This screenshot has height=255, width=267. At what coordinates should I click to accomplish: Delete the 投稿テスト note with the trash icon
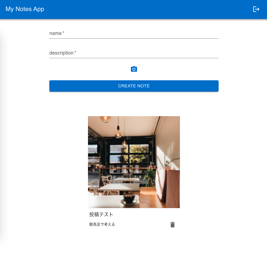[x=173, y=225]
